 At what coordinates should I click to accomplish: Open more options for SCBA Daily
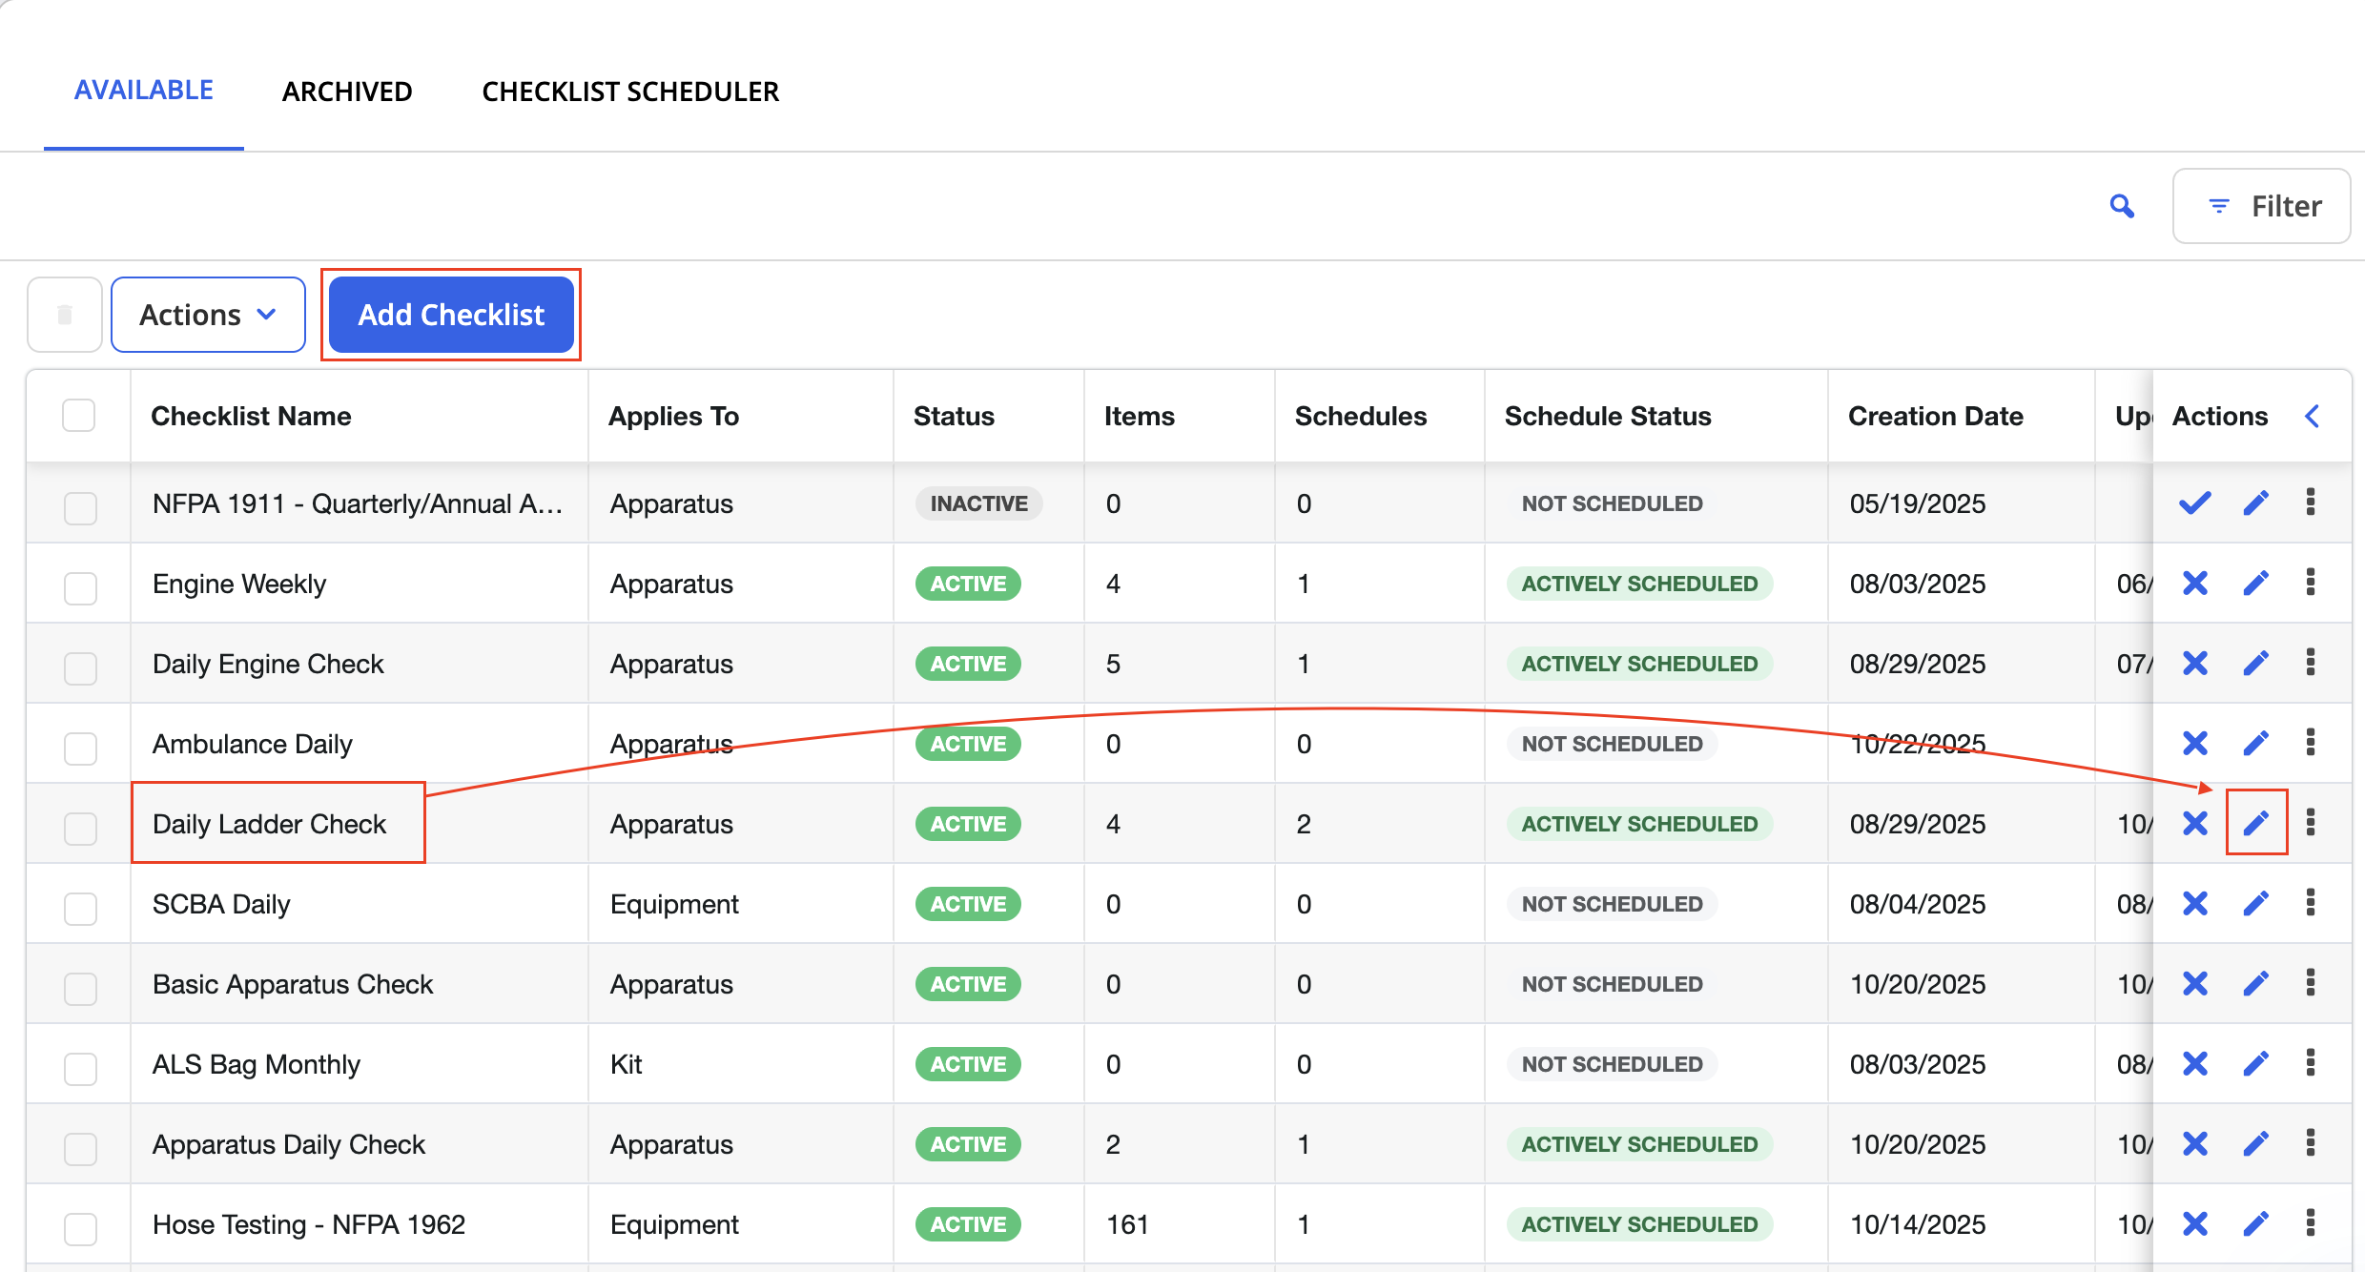[2310, 902]
